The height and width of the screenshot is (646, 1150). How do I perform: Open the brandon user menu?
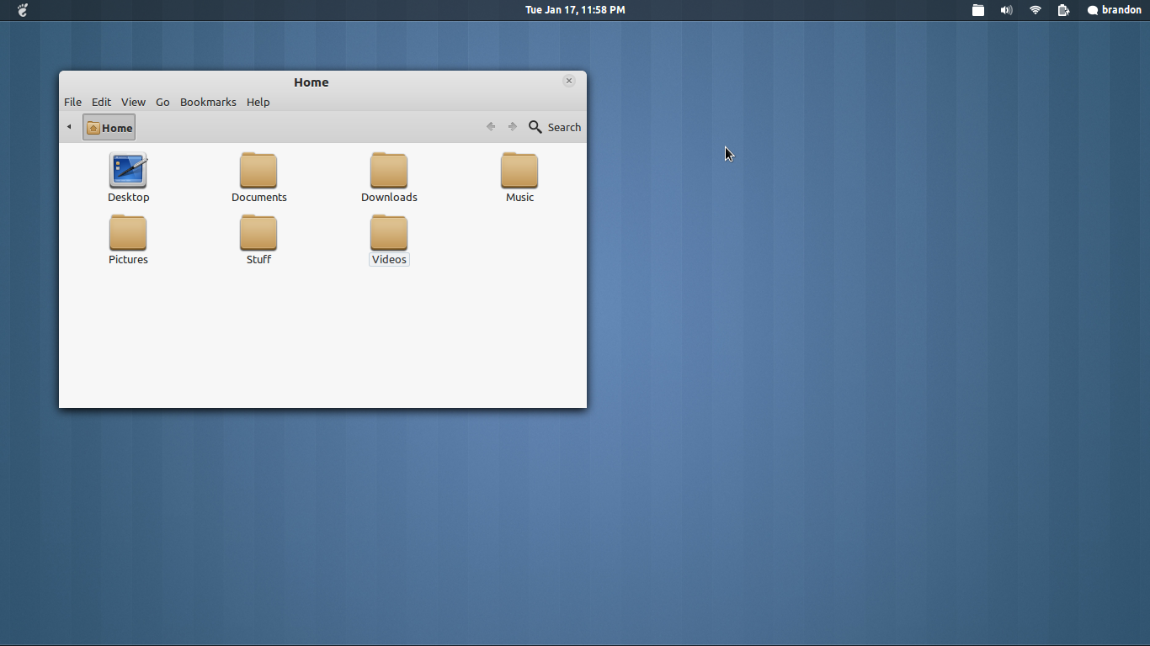point(1115,10)
